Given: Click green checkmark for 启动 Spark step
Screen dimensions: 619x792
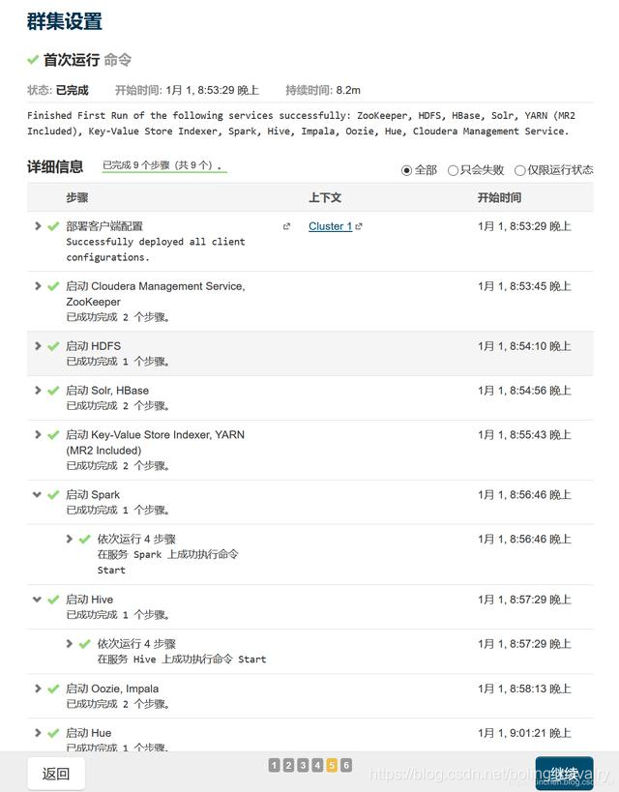Looking at the screenshot, I should click(x=53, y=495).
